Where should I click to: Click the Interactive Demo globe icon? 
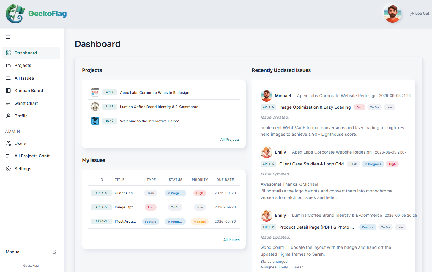(x=95, y=121)
